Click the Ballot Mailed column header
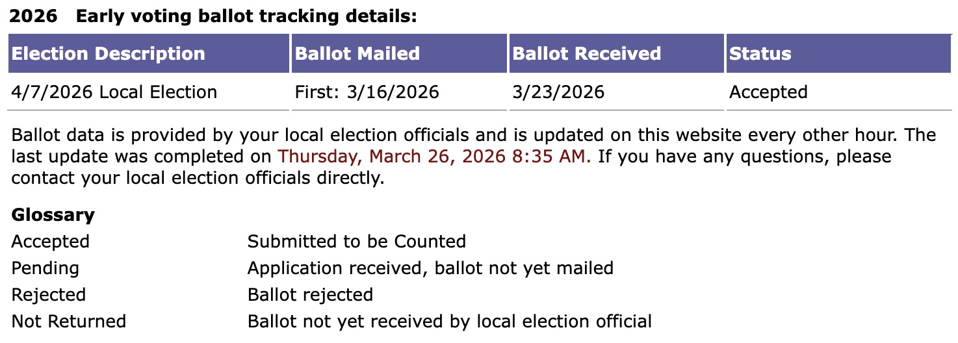The height and width of the screenshot is (343, 958). click(357, 53)
